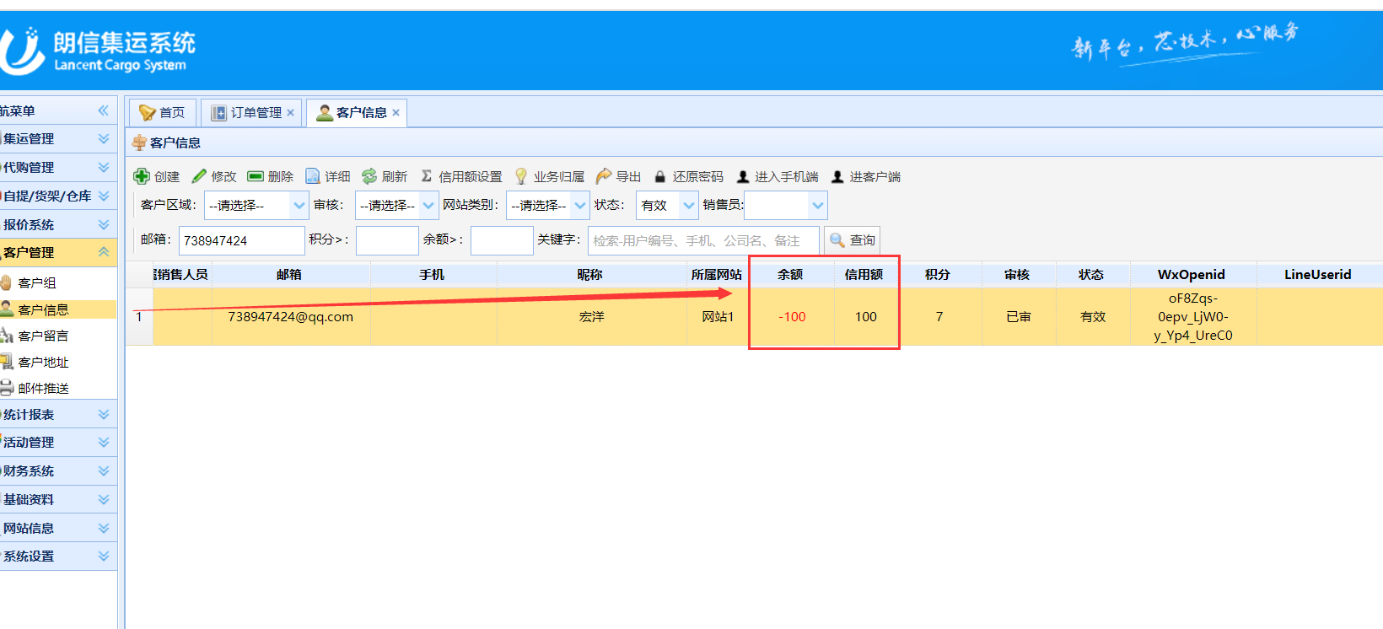Screen dimensions: 1383x629
Task: Click the 进客户端 person icon
Action: coord(837,176)
